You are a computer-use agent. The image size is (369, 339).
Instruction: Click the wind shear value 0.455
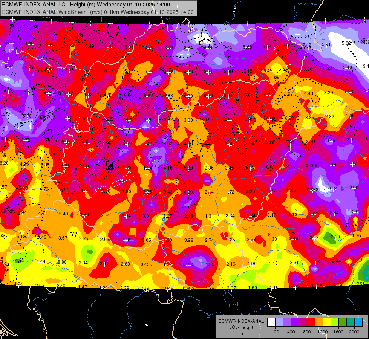(x=146, y=264)
